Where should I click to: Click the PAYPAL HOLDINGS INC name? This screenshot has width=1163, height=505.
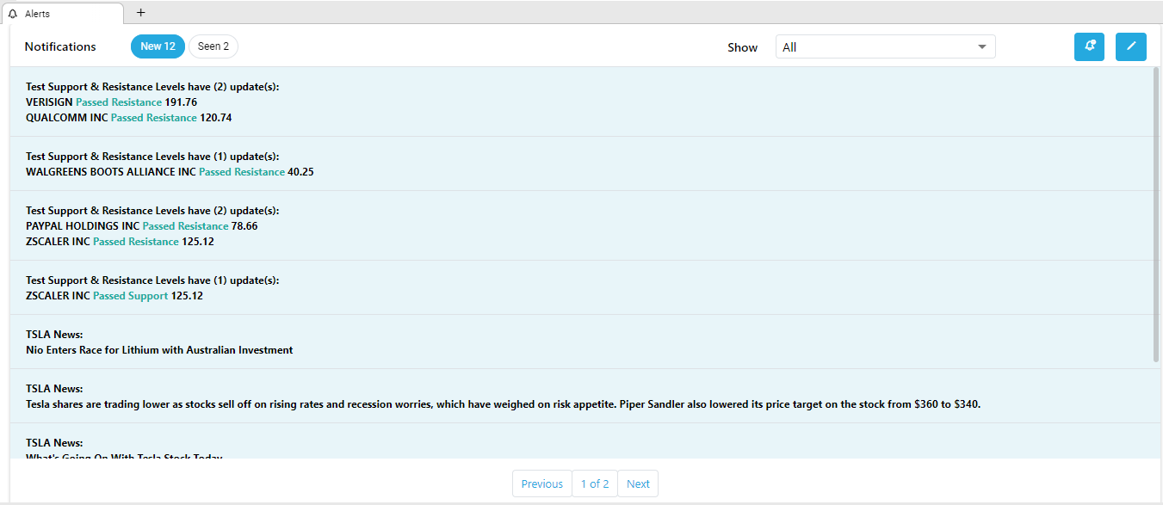click(x=83, y=226)
